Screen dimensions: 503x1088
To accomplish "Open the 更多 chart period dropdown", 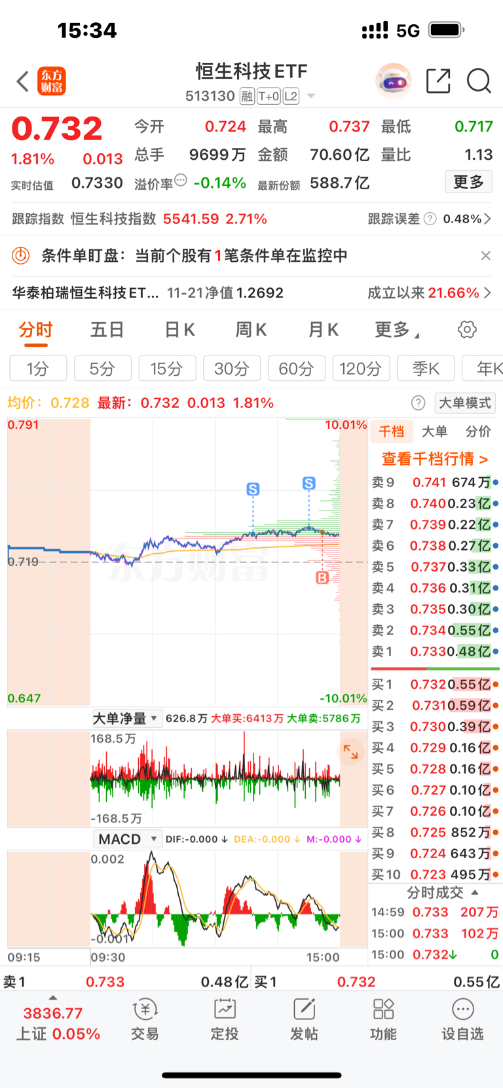I will (x=397, y=330).
